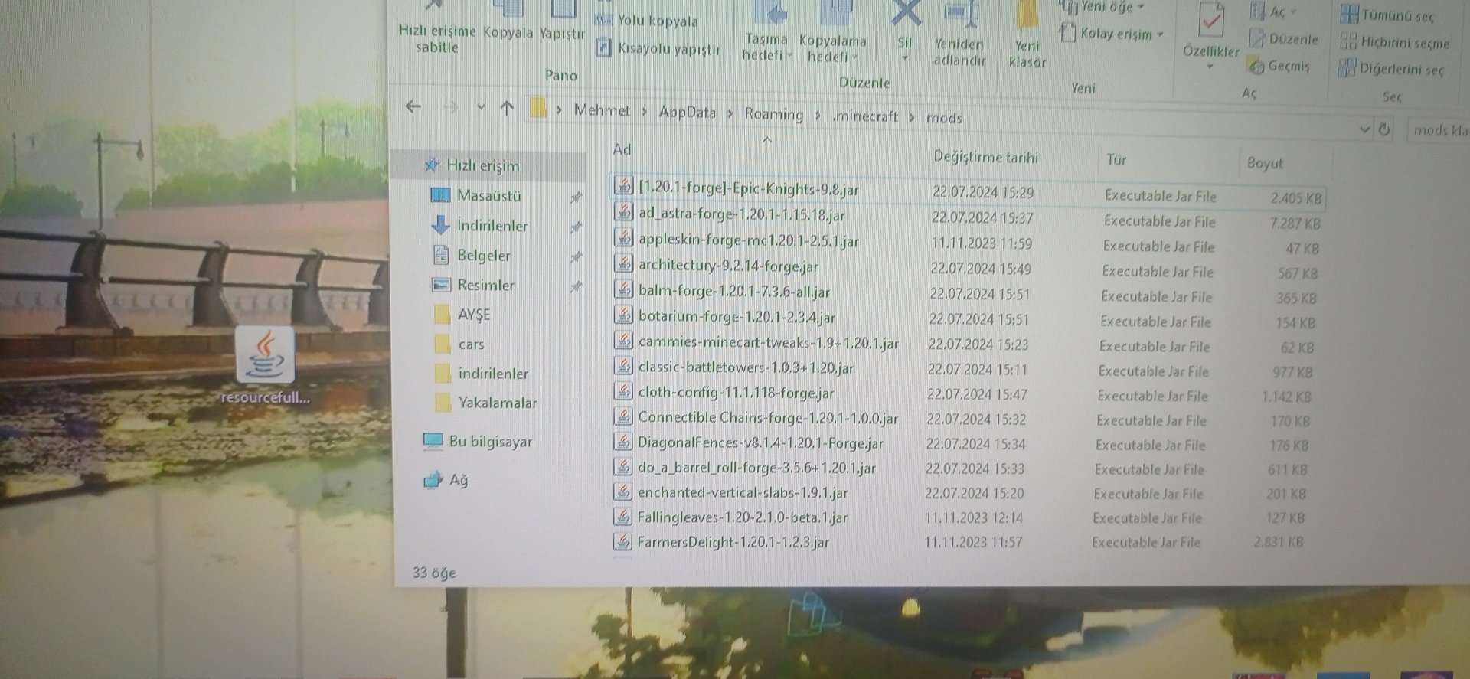The image size is (1470, 679).
Task: Select enchanted-vertical-slabs-1.9.1.jar
Action: (743, 493)
